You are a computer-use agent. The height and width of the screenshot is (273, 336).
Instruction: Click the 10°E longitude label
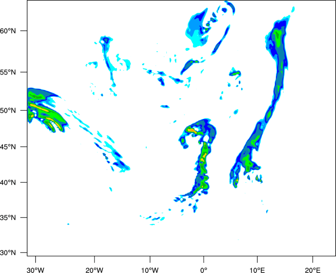[x=257, y=270]
